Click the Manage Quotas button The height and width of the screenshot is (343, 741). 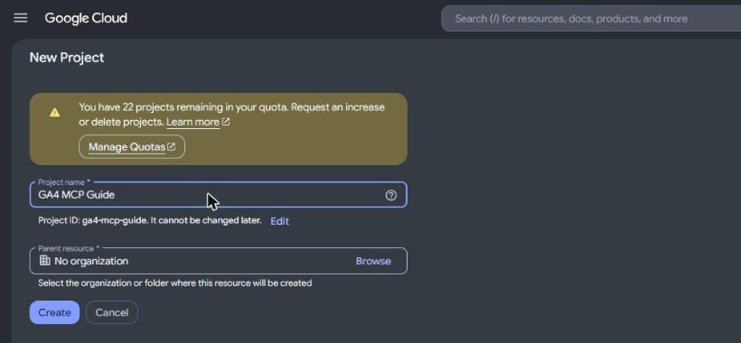click(132, 147)
